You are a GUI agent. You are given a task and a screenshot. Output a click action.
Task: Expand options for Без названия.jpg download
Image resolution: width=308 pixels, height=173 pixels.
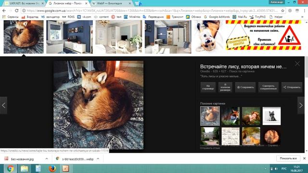(47, 159)
